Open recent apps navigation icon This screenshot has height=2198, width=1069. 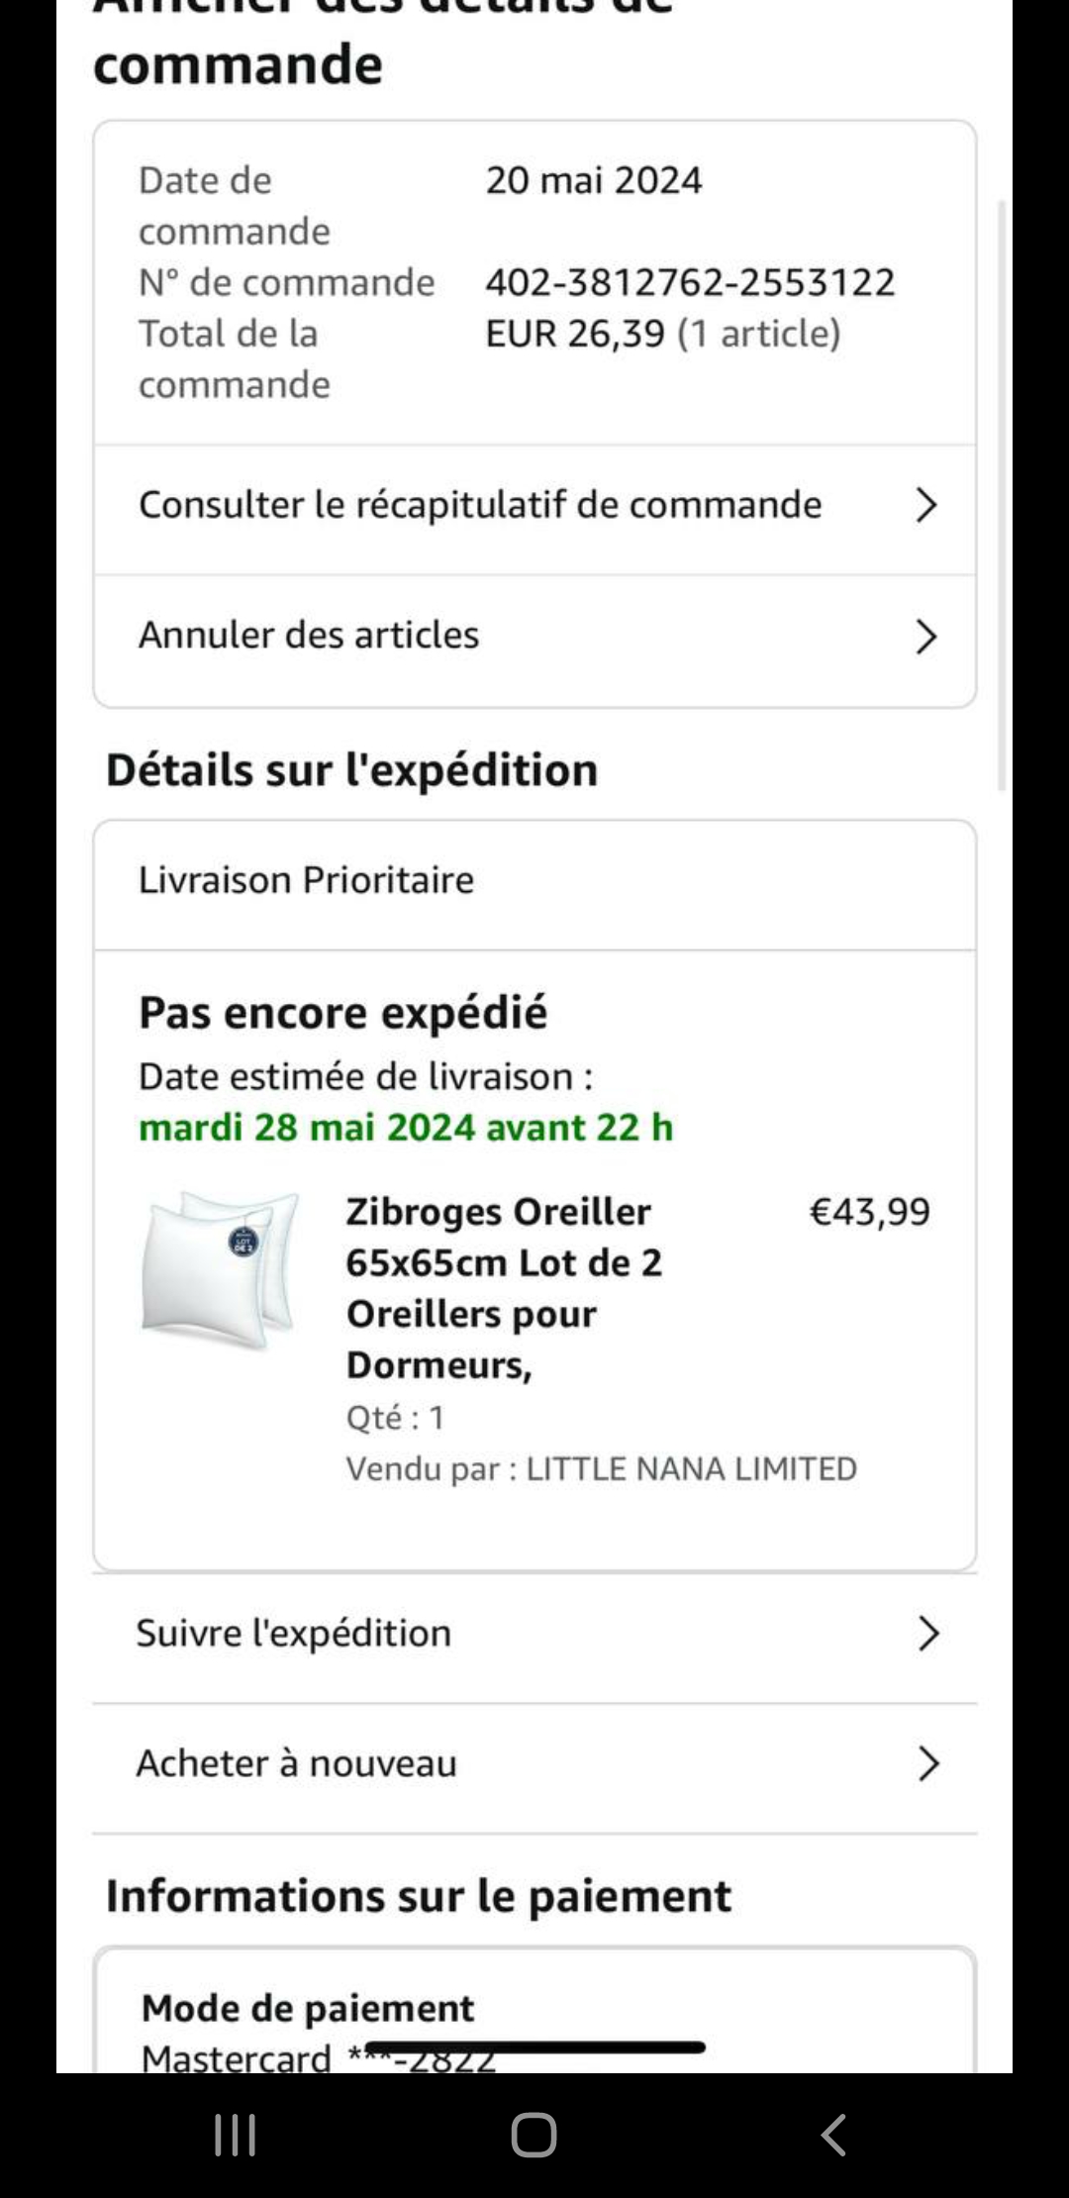pos(236,2136)
